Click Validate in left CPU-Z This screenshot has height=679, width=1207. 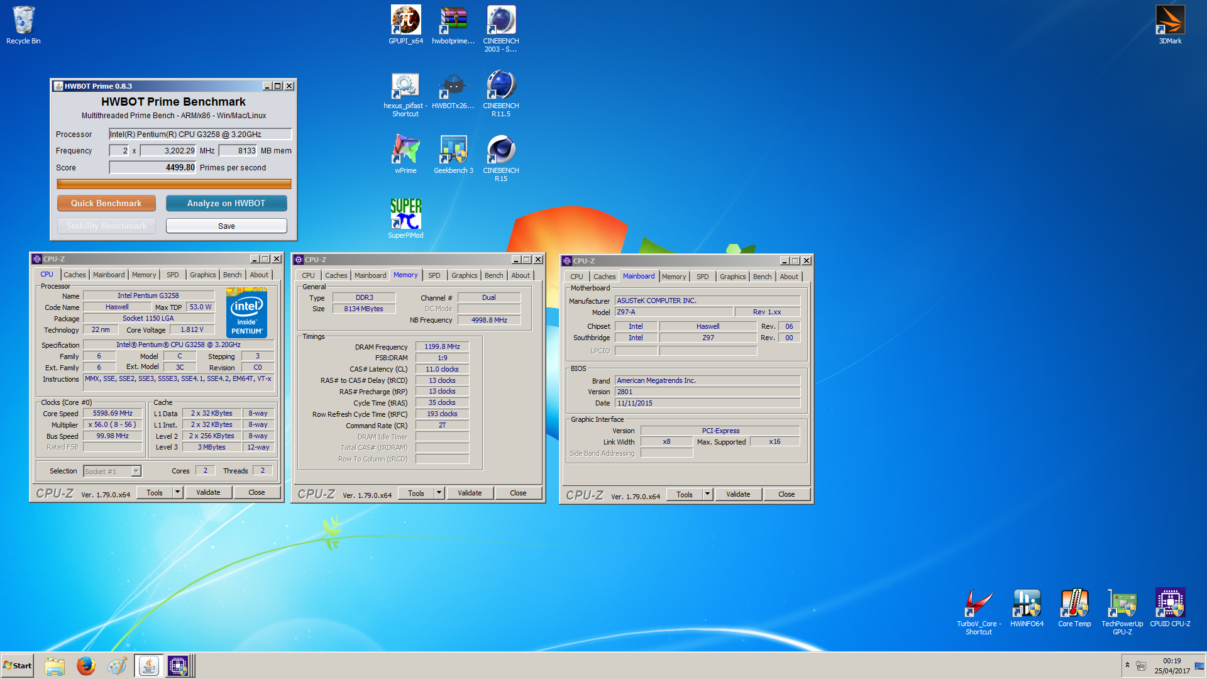click(208, 493)
